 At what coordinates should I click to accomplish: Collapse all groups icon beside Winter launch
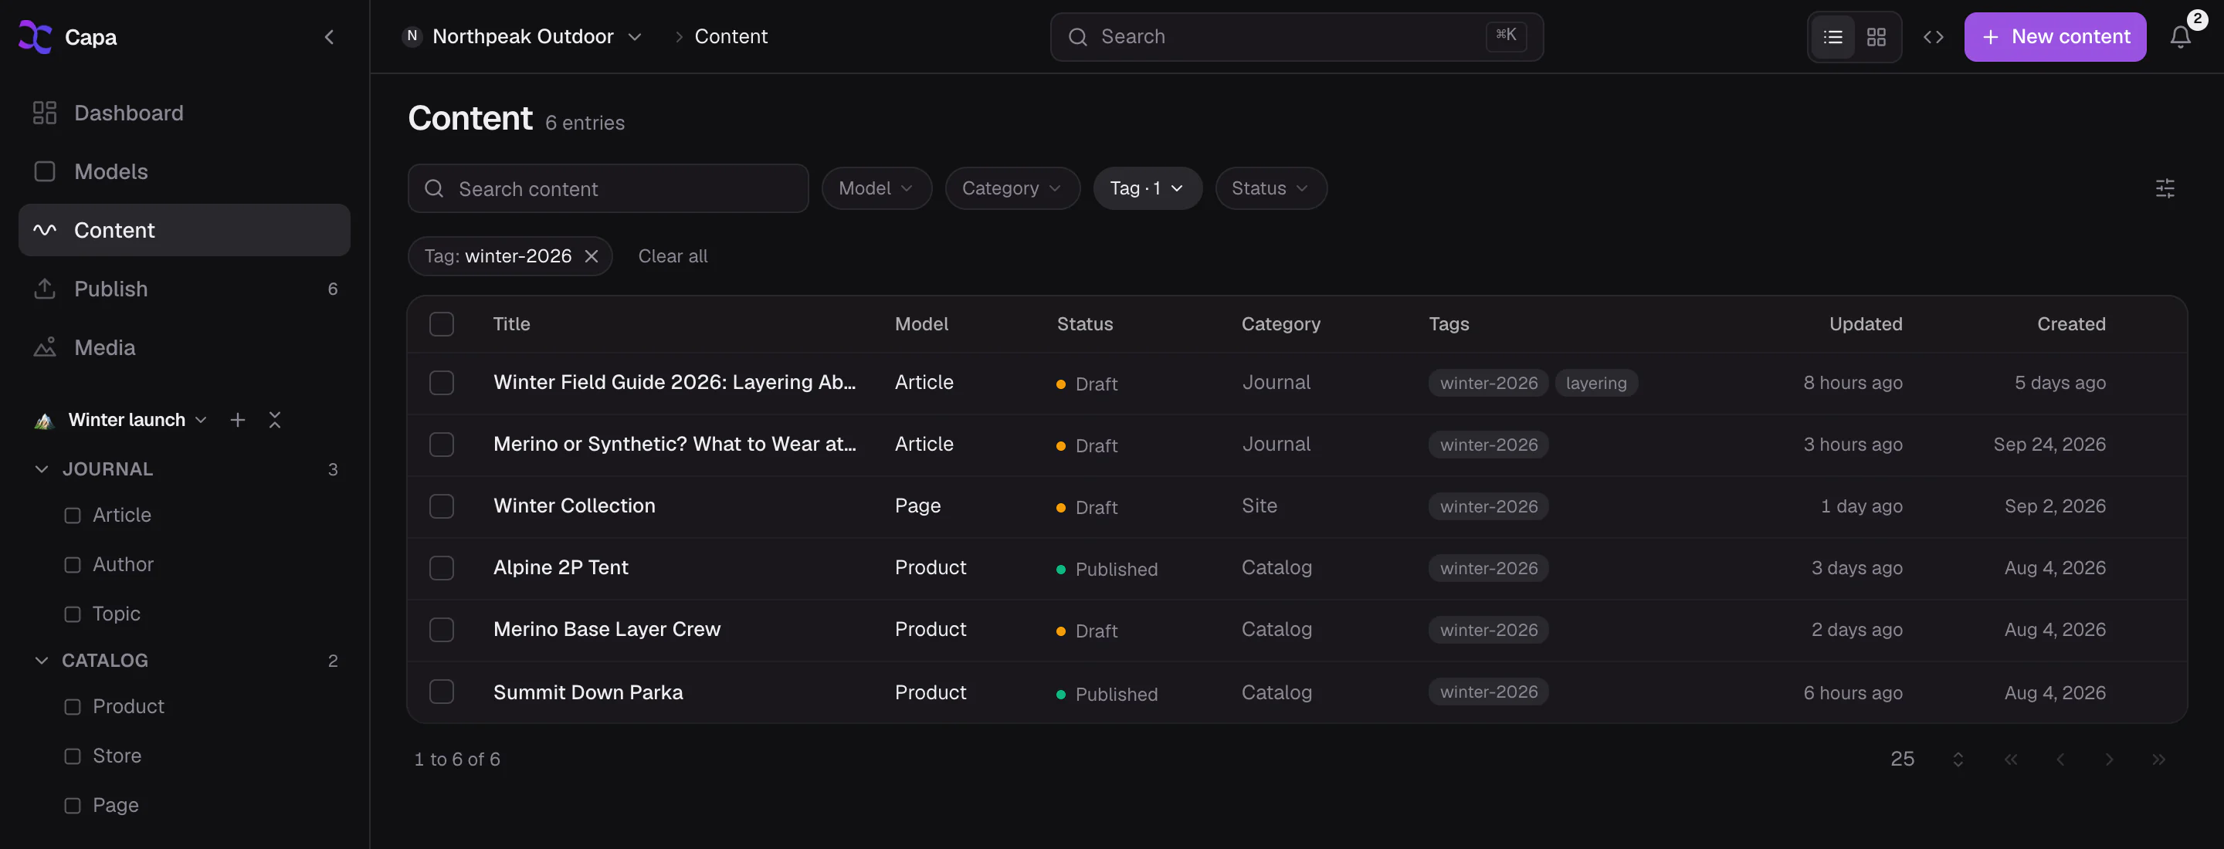275,420
